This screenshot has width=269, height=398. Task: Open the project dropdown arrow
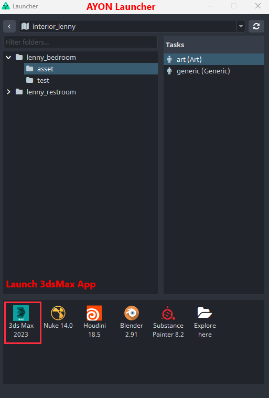click(x=241, y=26)
